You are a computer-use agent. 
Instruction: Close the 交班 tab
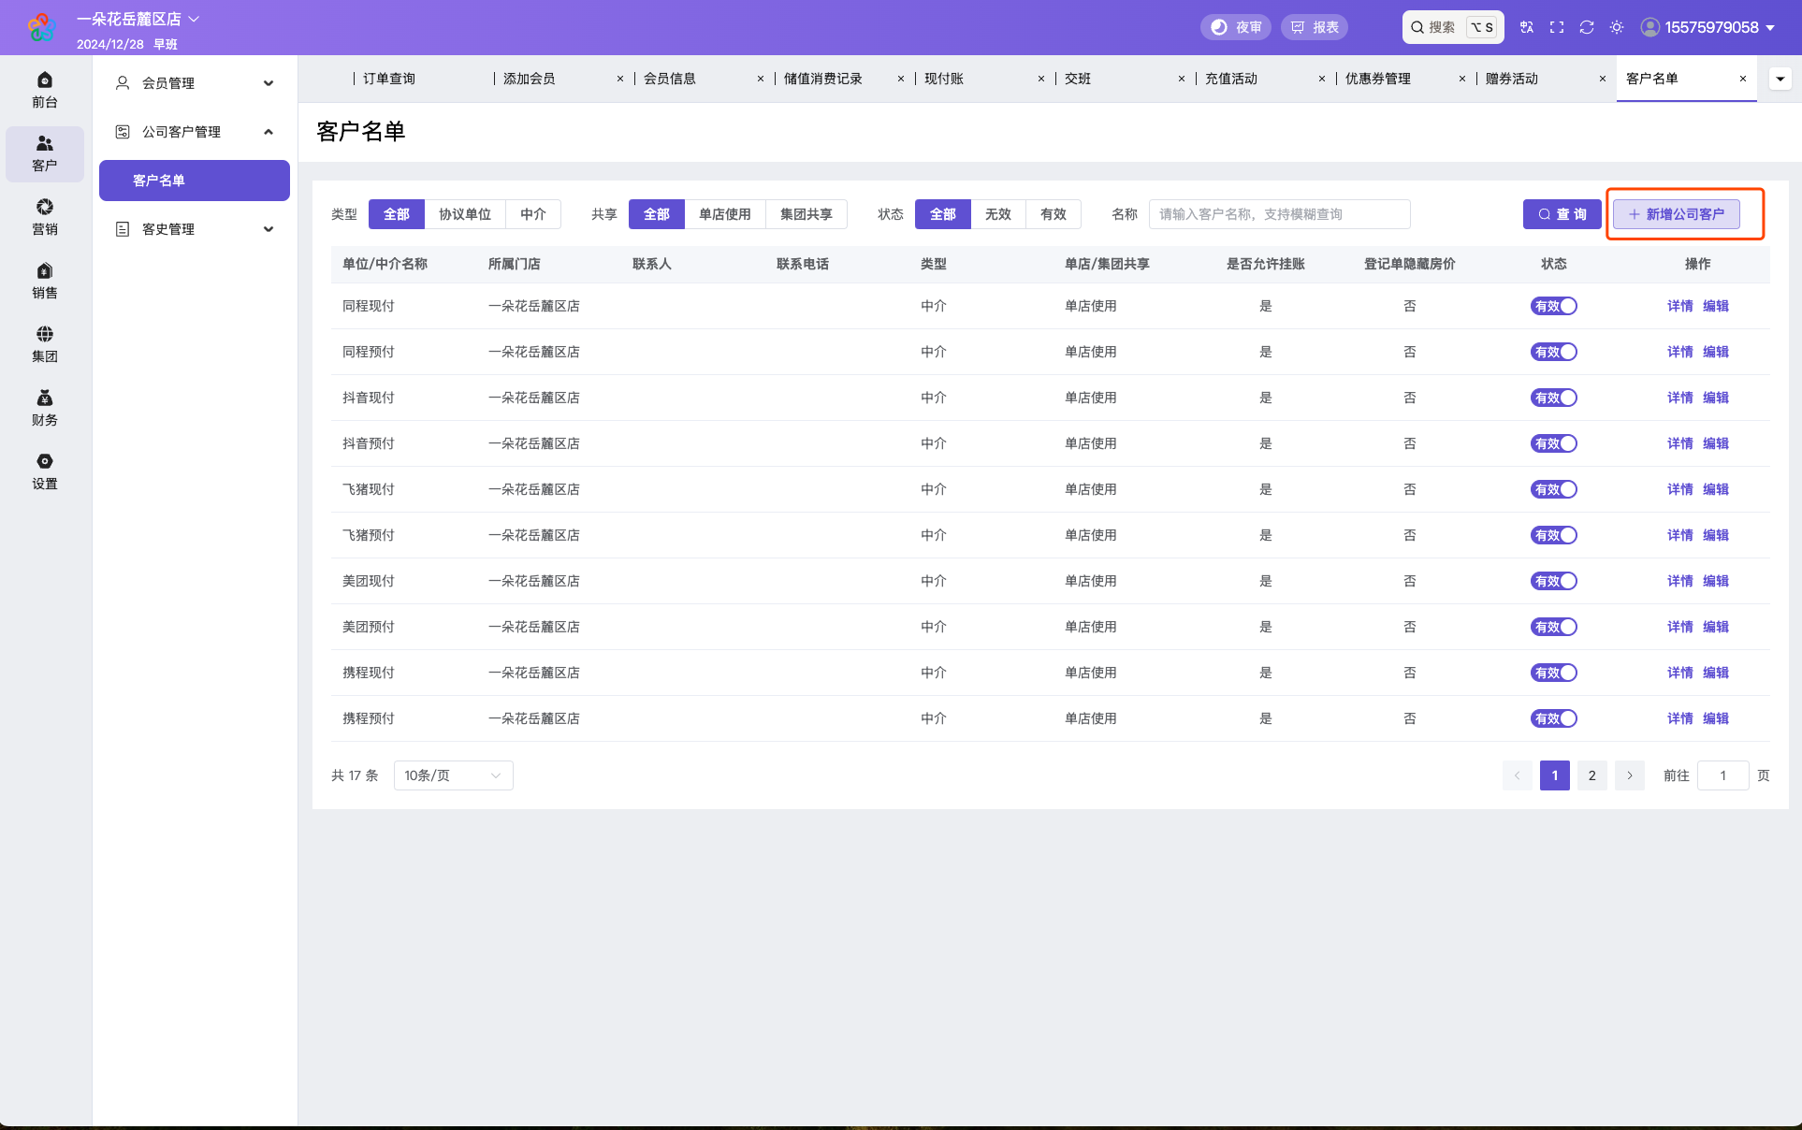tap(1182, 79)
